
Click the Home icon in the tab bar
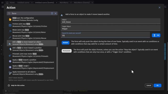(x=7, y=3)
